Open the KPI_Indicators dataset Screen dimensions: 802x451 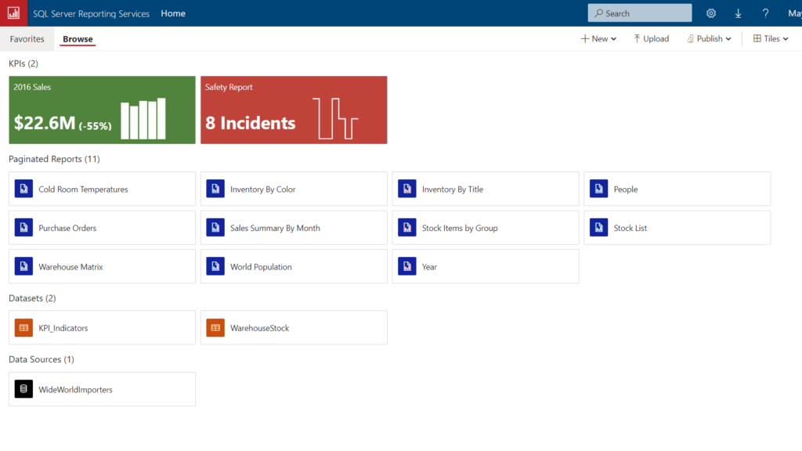(103, 328)
